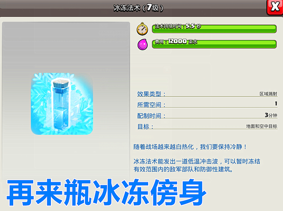Click the housing space value 1

(276, 104)
